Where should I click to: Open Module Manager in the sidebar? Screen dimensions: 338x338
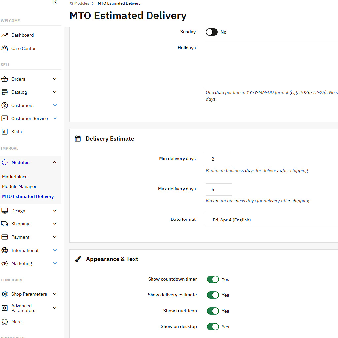(x=19, y=186)
